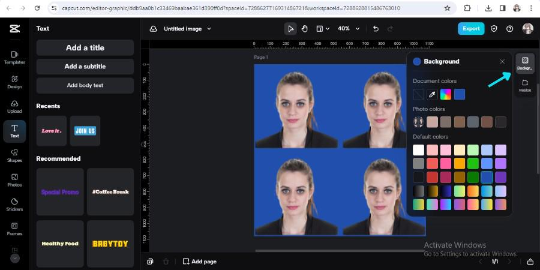540x270 pixels.
Task: Pick the Healthy Food text preset
Action: tap(60, 244)
